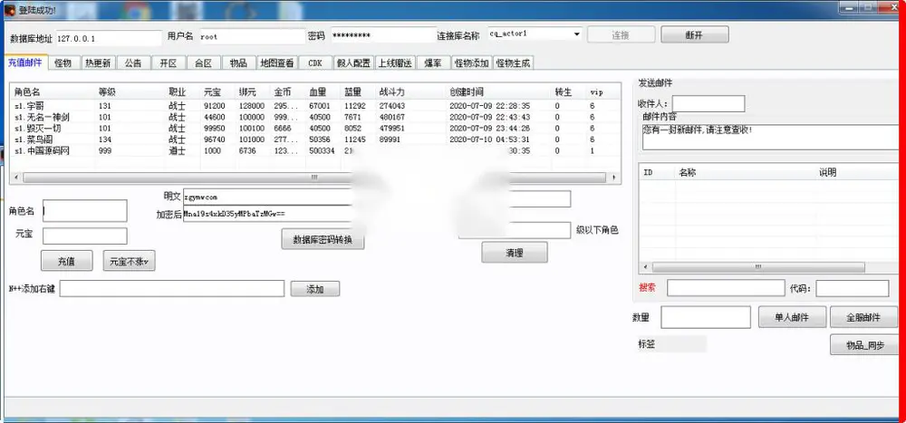Click the 等级 column header
The width and height of the screenshot is (906, 423).
[130, 91]
